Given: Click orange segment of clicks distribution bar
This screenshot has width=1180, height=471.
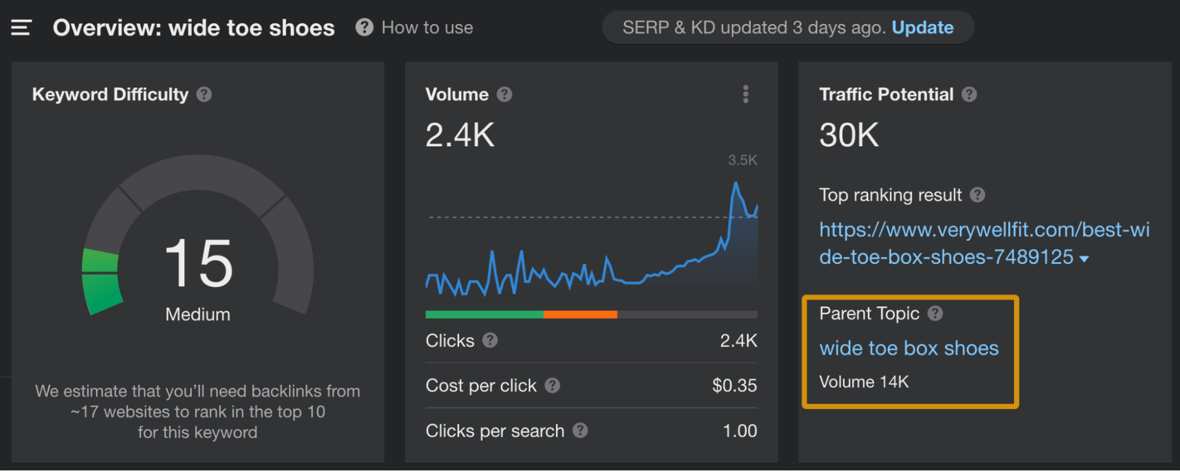Looking at the screenshot, I should [580, 315].
